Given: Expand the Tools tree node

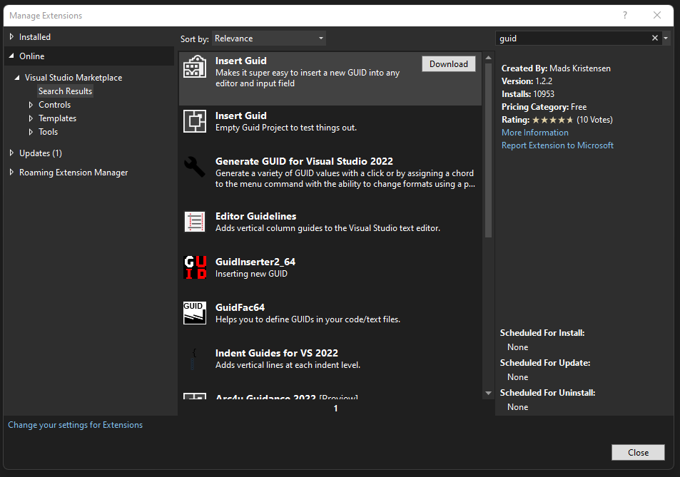Looking at the screenshot, I should [x=31, y=132].
